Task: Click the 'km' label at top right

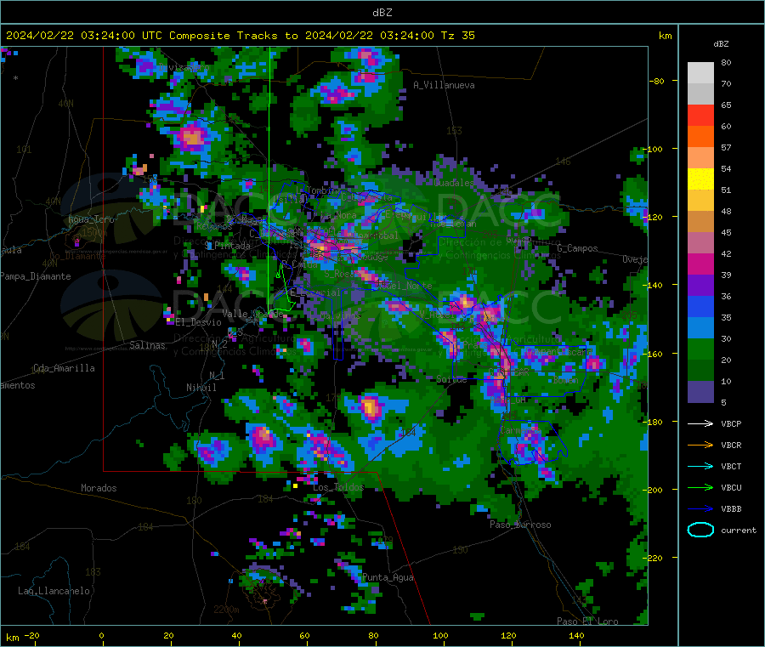Action: click(665, 36)
